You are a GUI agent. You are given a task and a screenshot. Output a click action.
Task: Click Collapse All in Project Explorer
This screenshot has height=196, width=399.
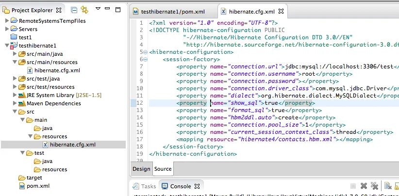pyautogui.click(x=74, y=10)
